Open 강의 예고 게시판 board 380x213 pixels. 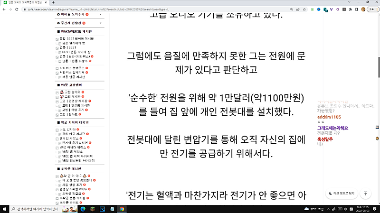[x=74, y=134]
